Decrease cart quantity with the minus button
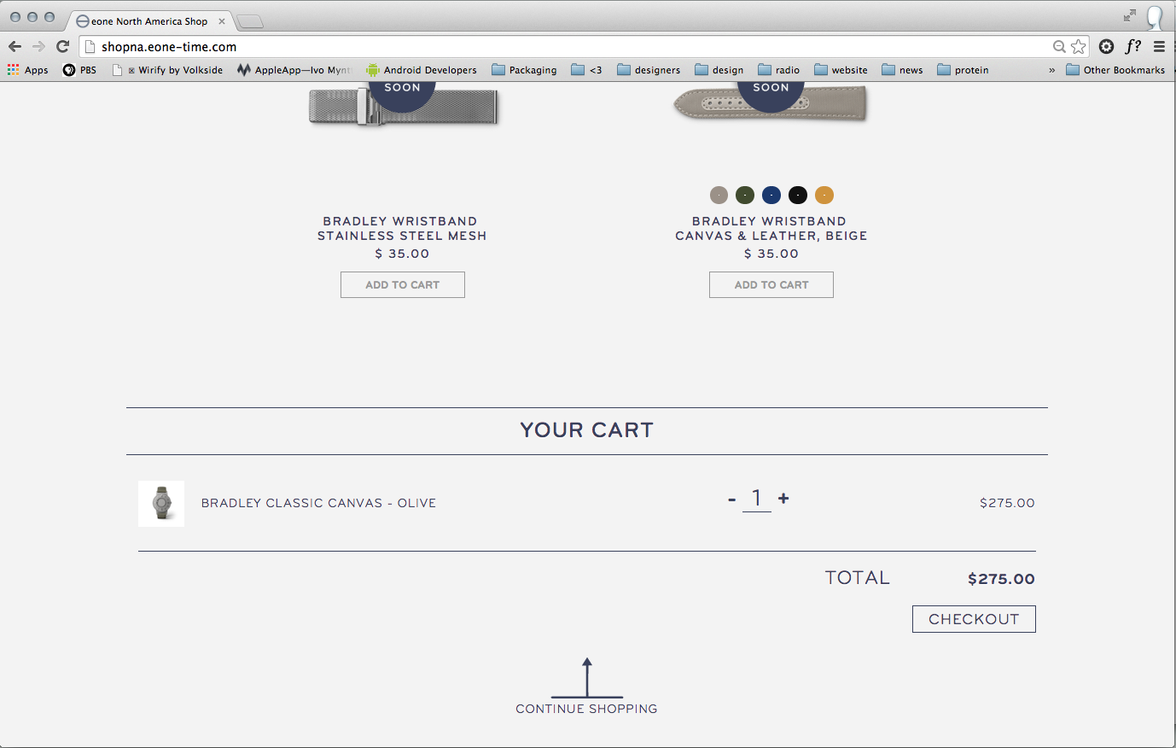 (731, 499)
